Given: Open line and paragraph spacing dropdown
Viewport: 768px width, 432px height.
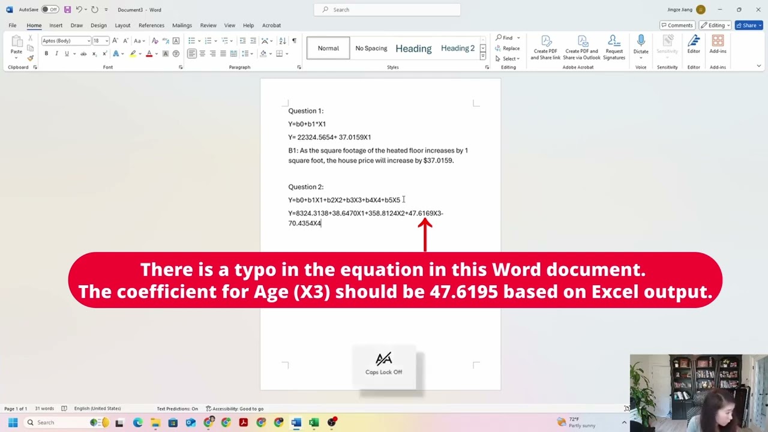Looking at the screenshot, I should [253, 53].
